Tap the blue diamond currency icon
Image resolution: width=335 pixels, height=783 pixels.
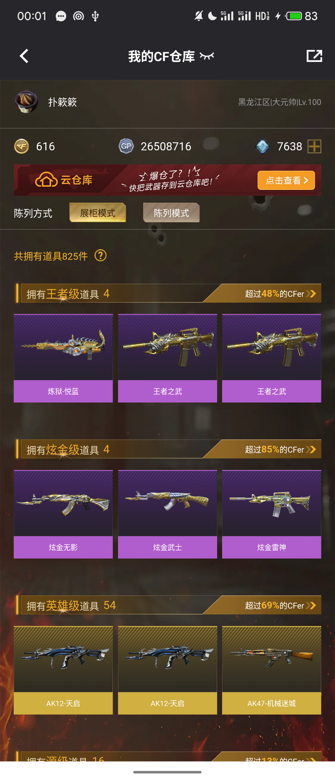click(262, 146)
